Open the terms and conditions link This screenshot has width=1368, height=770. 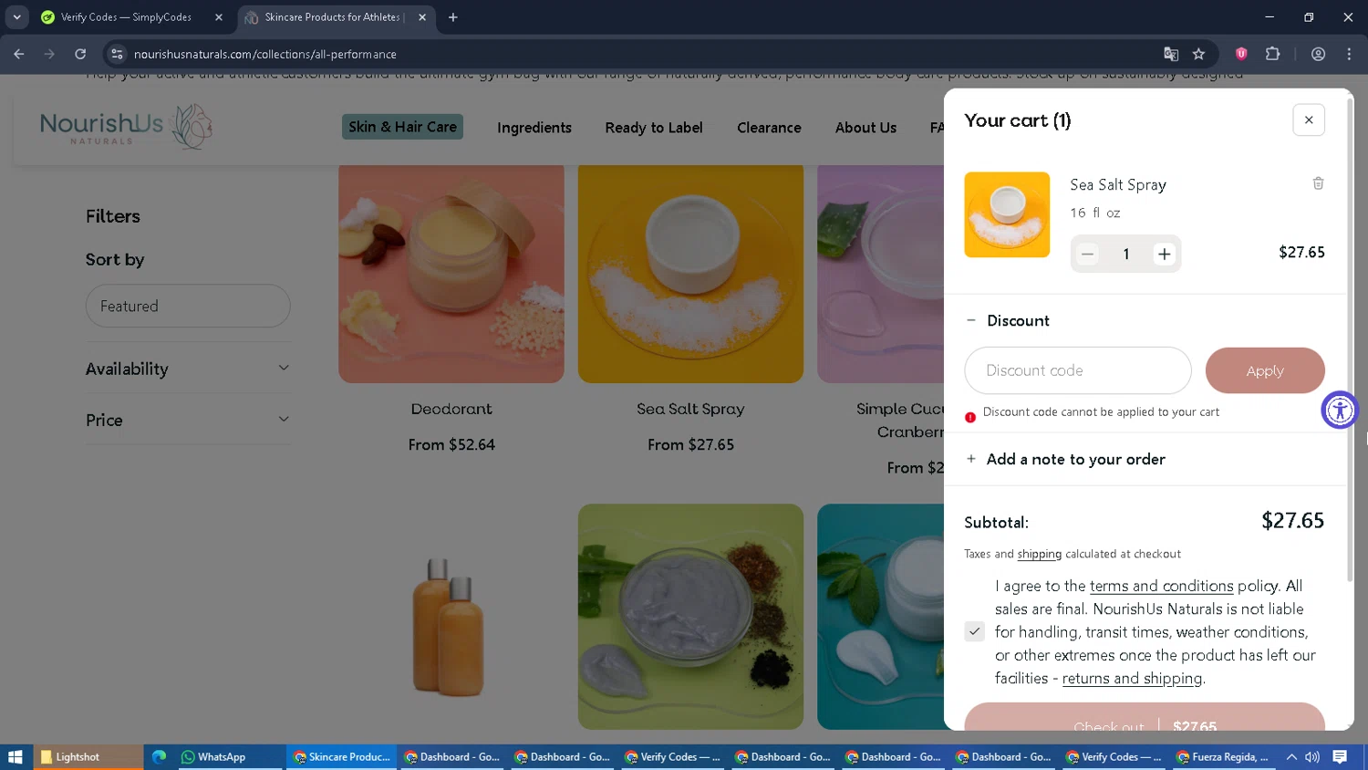pos(1161,586)
